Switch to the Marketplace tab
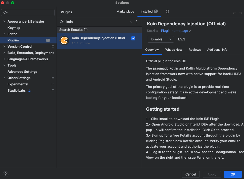244x179 pixels. point(125,12)
